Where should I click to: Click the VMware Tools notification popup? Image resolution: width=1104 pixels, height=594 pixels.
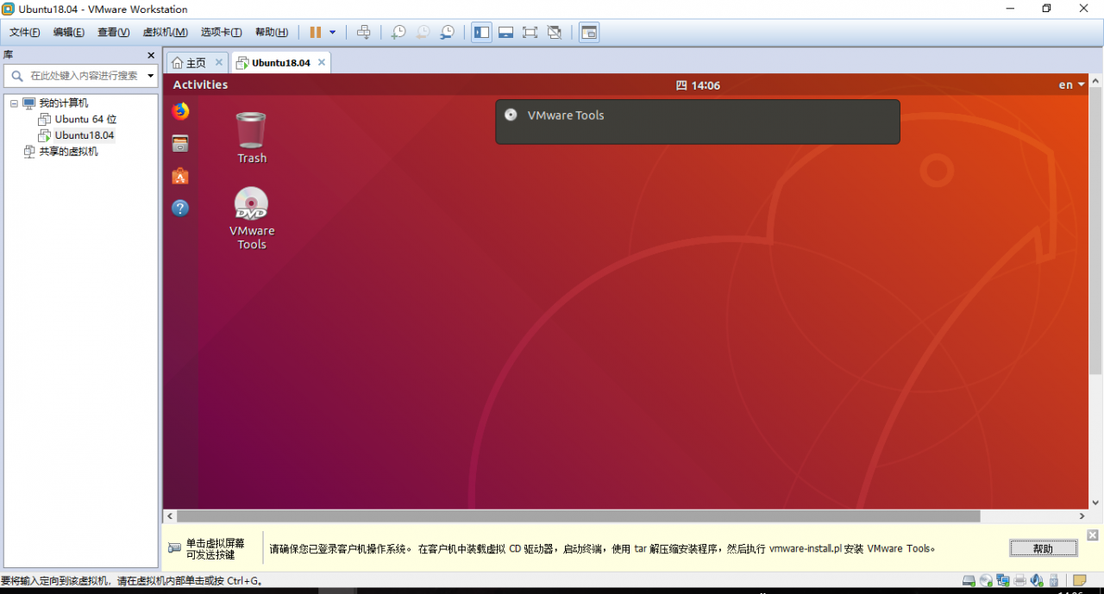click(x=697, y=122)
